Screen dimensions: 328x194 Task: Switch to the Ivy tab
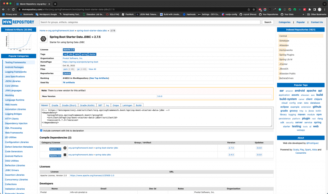(107, 105)
